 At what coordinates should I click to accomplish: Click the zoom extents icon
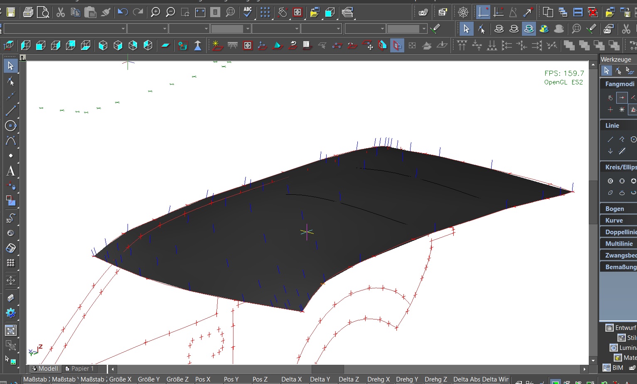click(200, 12)
